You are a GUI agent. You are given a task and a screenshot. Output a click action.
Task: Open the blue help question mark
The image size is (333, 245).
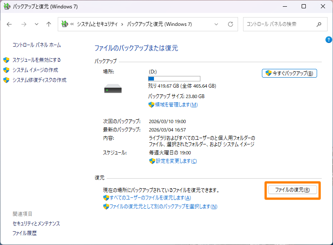click(x=328, y=40)
